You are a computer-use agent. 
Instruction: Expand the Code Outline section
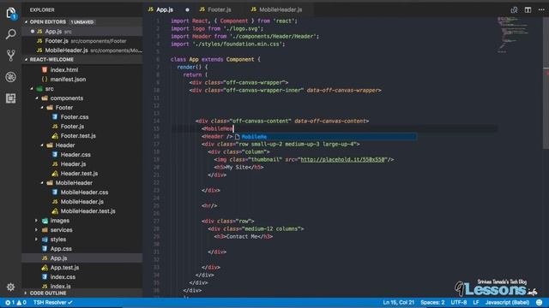point(48,293)
